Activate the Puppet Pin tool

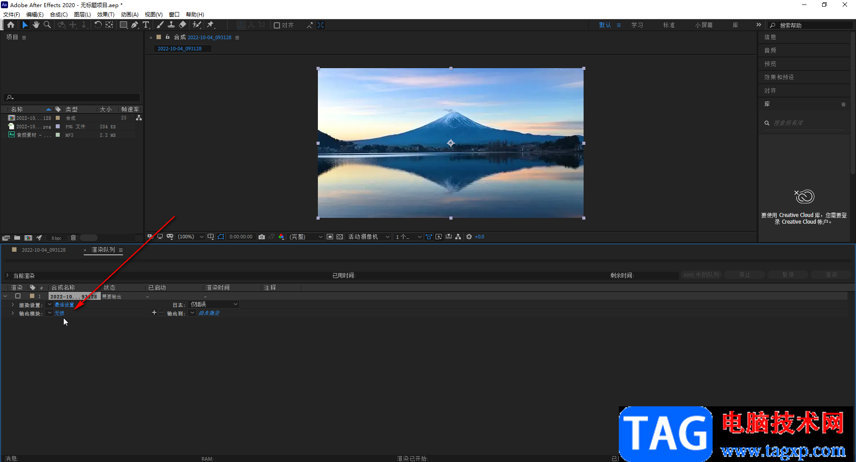click(210, 25)
